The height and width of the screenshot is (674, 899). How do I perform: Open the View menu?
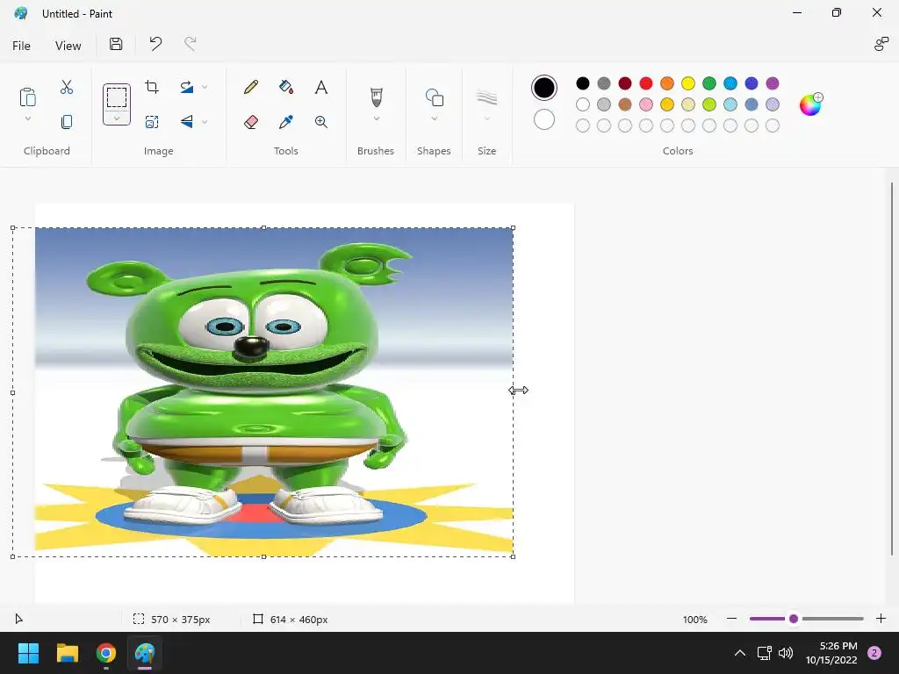(x=68, y=46)
